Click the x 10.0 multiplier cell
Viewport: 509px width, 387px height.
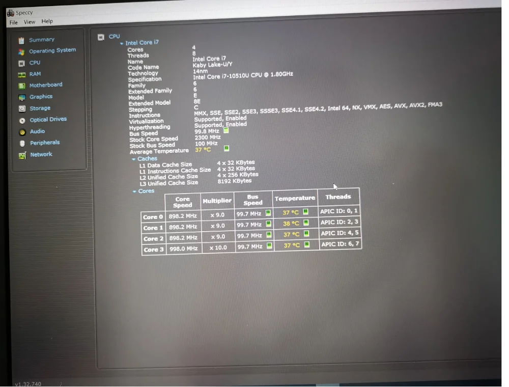pos(218,247)
